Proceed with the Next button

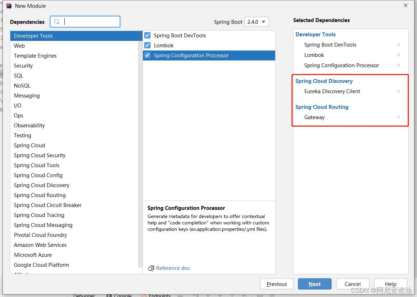(315, 284)
